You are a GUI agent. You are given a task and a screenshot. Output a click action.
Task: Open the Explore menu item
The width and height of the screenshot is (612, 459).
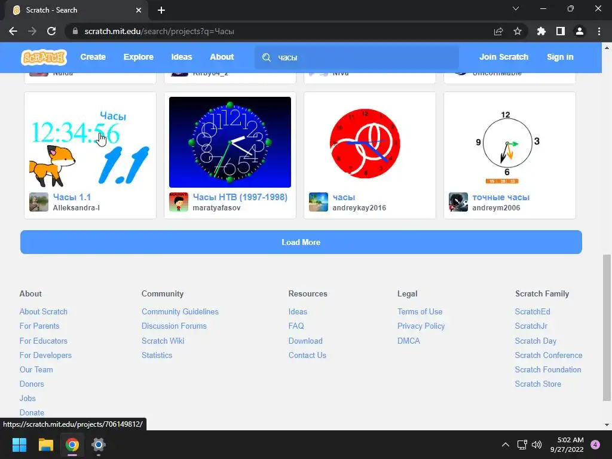point(139,57)
